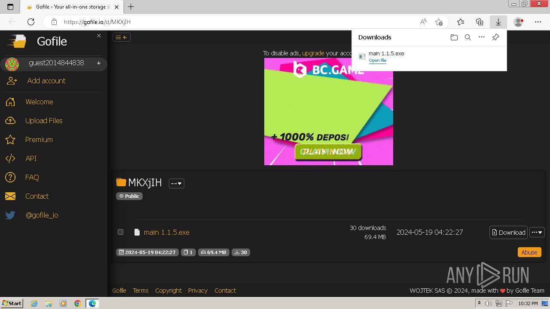Open Gofile footer link

tap(119, 291)
